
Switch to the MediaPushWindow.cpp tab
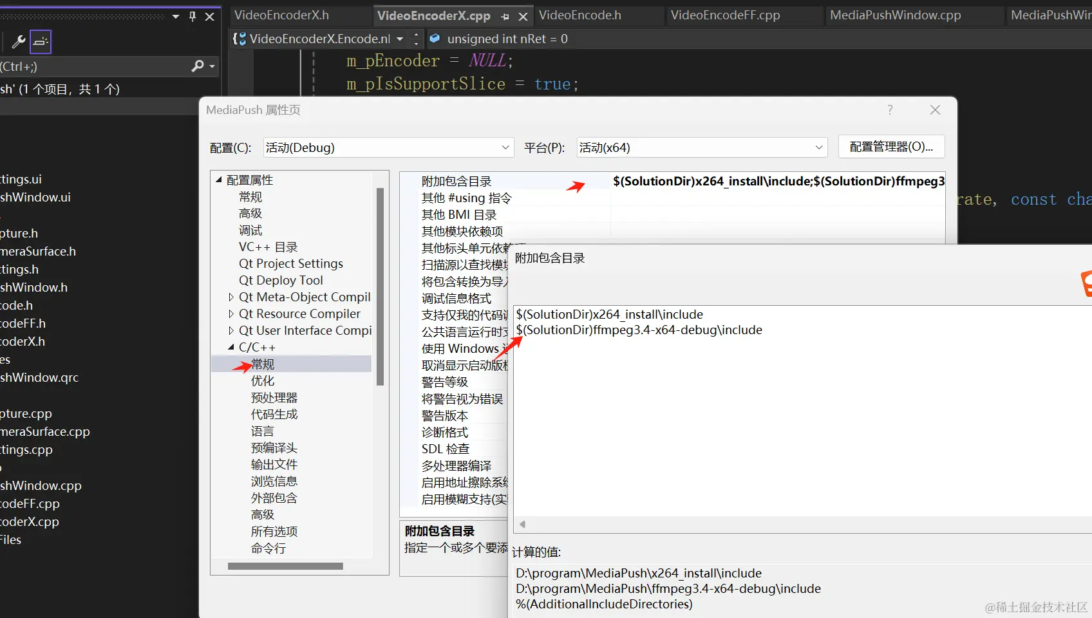tap(894, 15)
